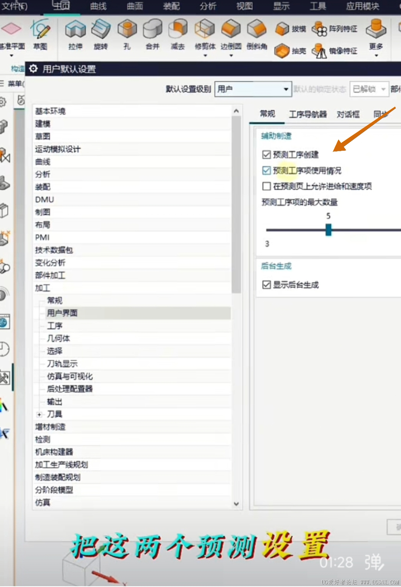Enable 在预测页上允许进给和速度项 checkbox
The image size is (401, 587).
266,186
